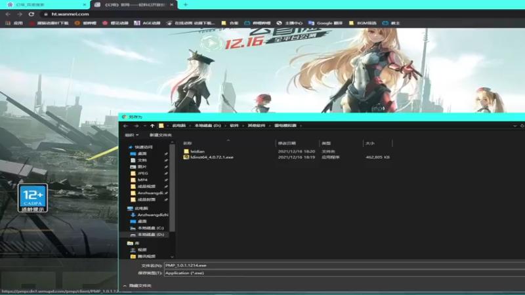Open recent locations dropdown in dialog

[144, 126]
